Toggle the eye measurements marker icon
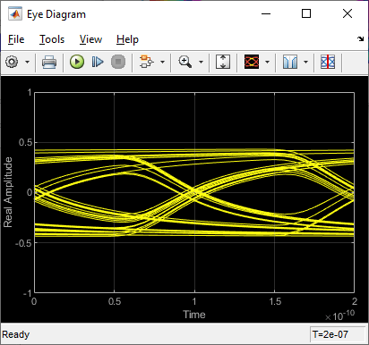The image size is (369, 345). point(328,62)
